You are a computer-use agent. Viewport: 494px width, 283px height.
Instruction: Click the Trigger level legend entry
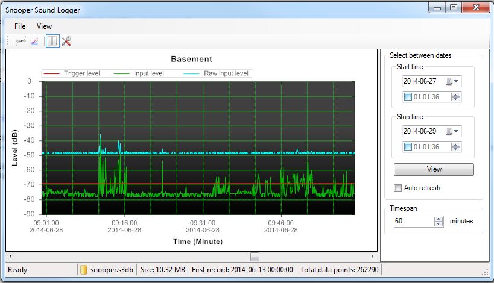72,73
